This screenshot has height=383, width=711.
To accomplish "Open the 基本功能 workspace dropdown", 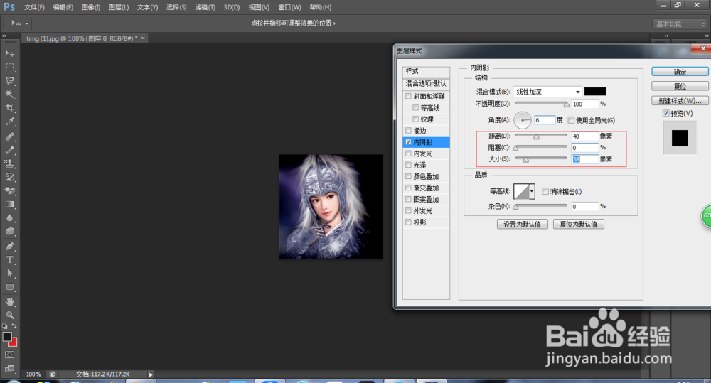I will (x=680, y=24).
